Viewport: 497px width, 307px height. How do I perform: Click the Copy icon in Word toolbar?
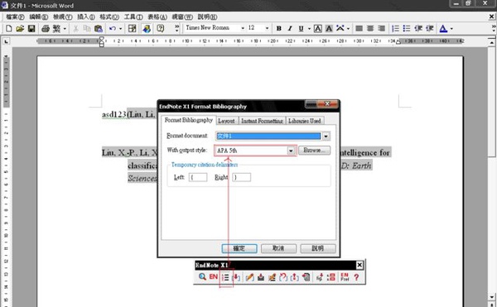click(x=87, y=28)
